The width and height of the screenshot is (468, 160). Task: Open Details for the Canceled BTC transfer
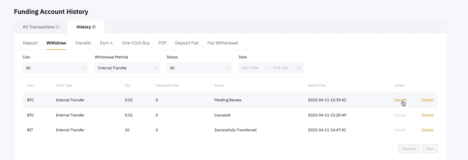click(427, 115)
